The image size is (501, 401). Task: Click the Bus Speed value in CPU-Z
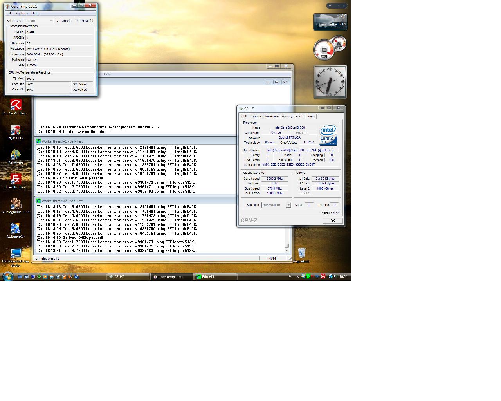tap(274, 188)
